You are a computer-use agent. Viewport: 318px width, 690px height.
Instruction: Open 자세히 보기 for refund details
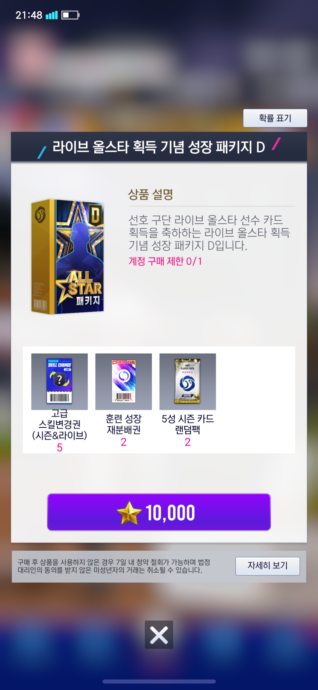pos(268,566)
